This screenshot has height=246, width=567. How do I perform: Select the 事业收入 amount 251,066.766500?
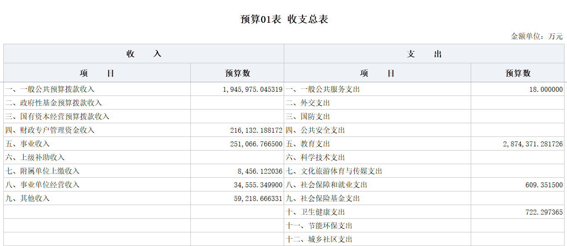pyautogui.click(x=256, y=144)
